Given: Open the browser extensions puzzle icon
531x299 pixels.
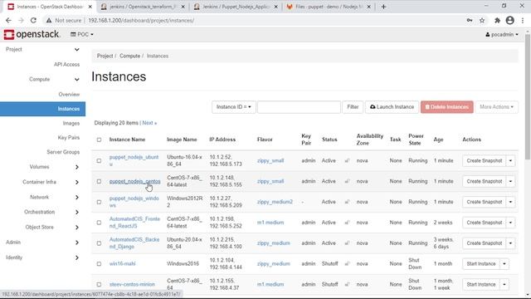Looking at the screenshot, I should click(497, 20).
